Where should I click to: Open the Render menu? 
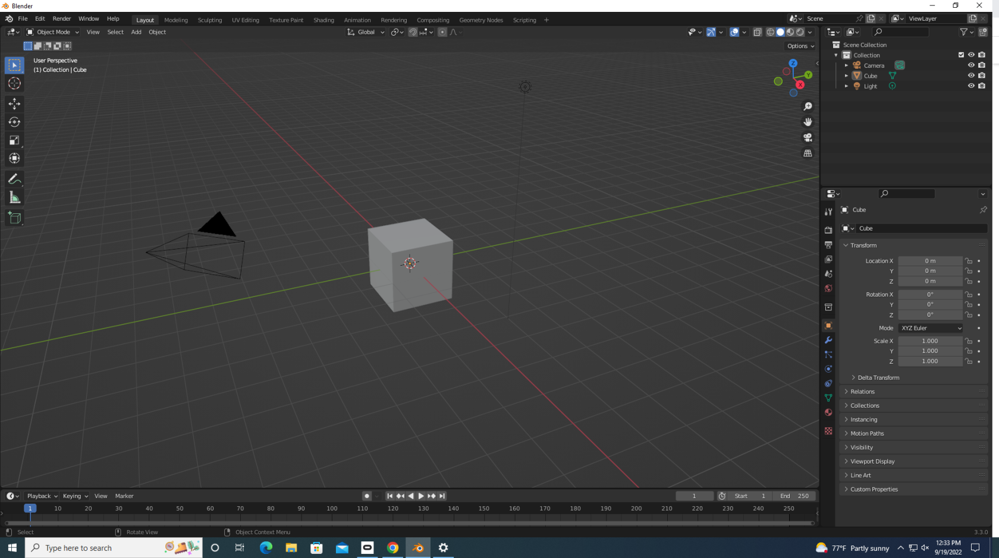click(x=61, y=19)
